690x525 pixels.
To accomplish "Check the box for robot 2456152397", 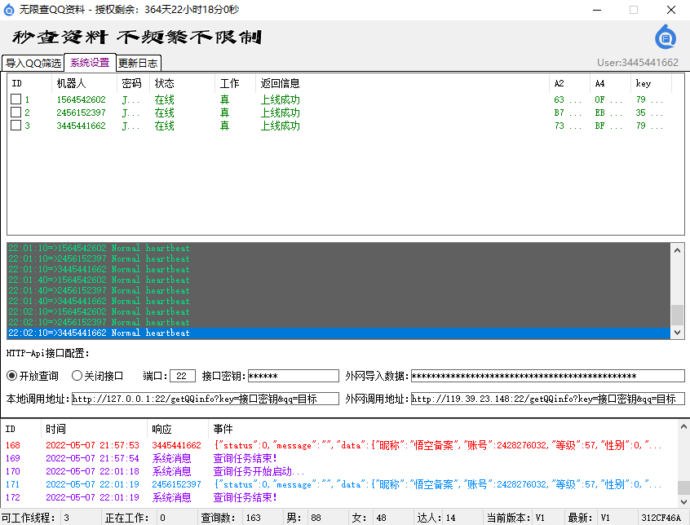I will 15,112.
